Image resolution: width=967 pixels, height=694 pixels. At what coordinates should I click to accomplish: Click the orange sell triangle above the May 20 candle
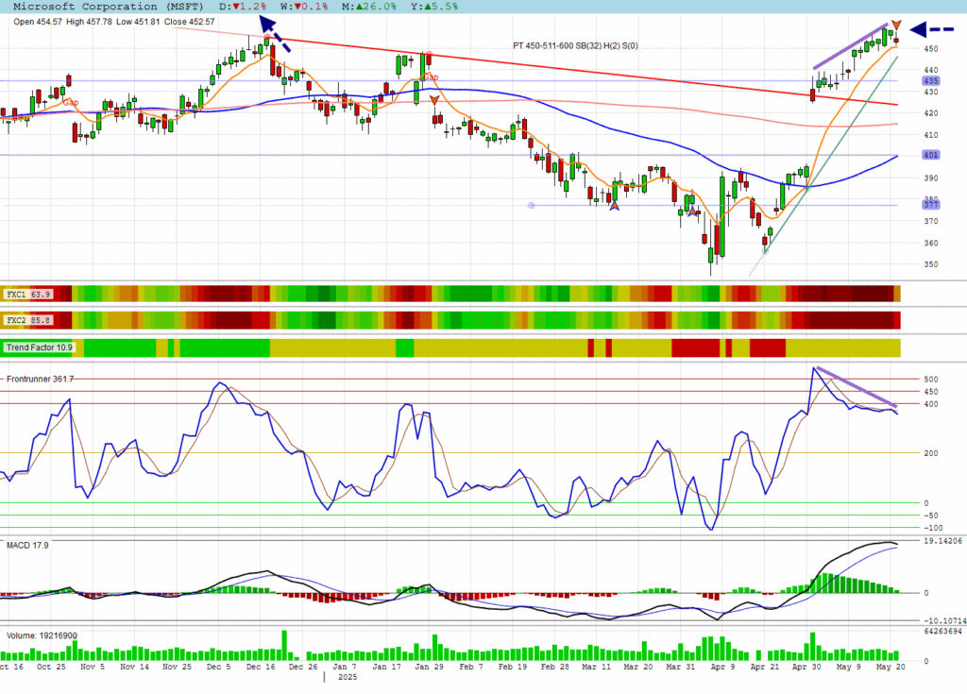point(896,25)
